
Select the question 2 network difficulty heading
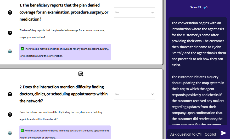pyautogui.click(x=63, y=94)
